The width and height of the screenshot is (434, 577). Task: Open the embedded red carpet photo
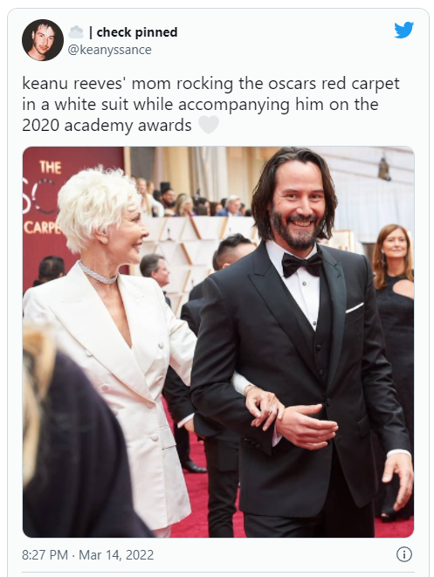click(x=218, y=342)
